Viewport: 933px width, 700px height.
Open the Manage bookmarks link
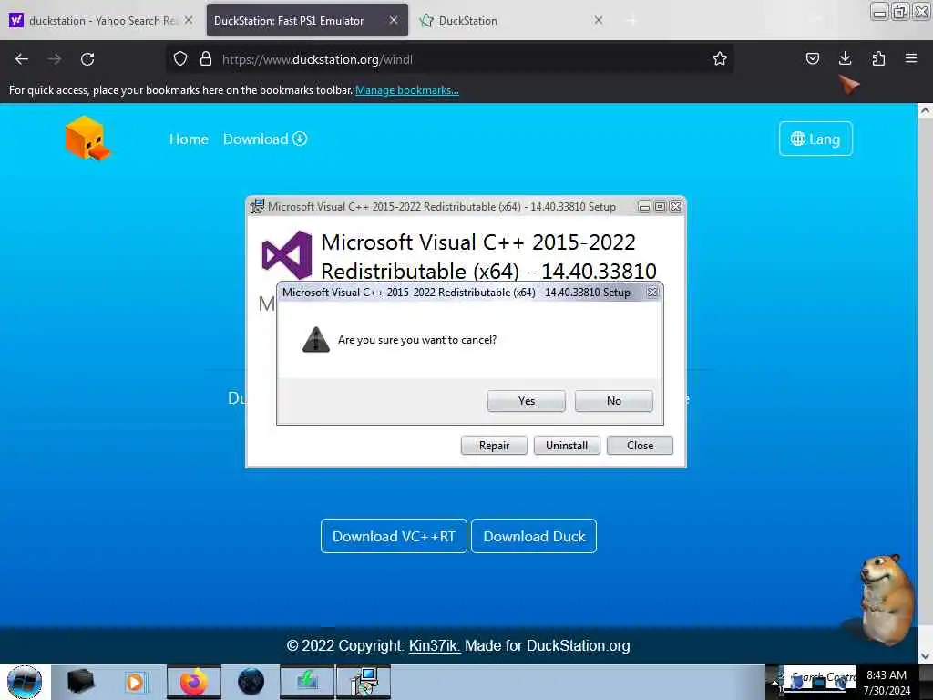[x=407, y=90]
